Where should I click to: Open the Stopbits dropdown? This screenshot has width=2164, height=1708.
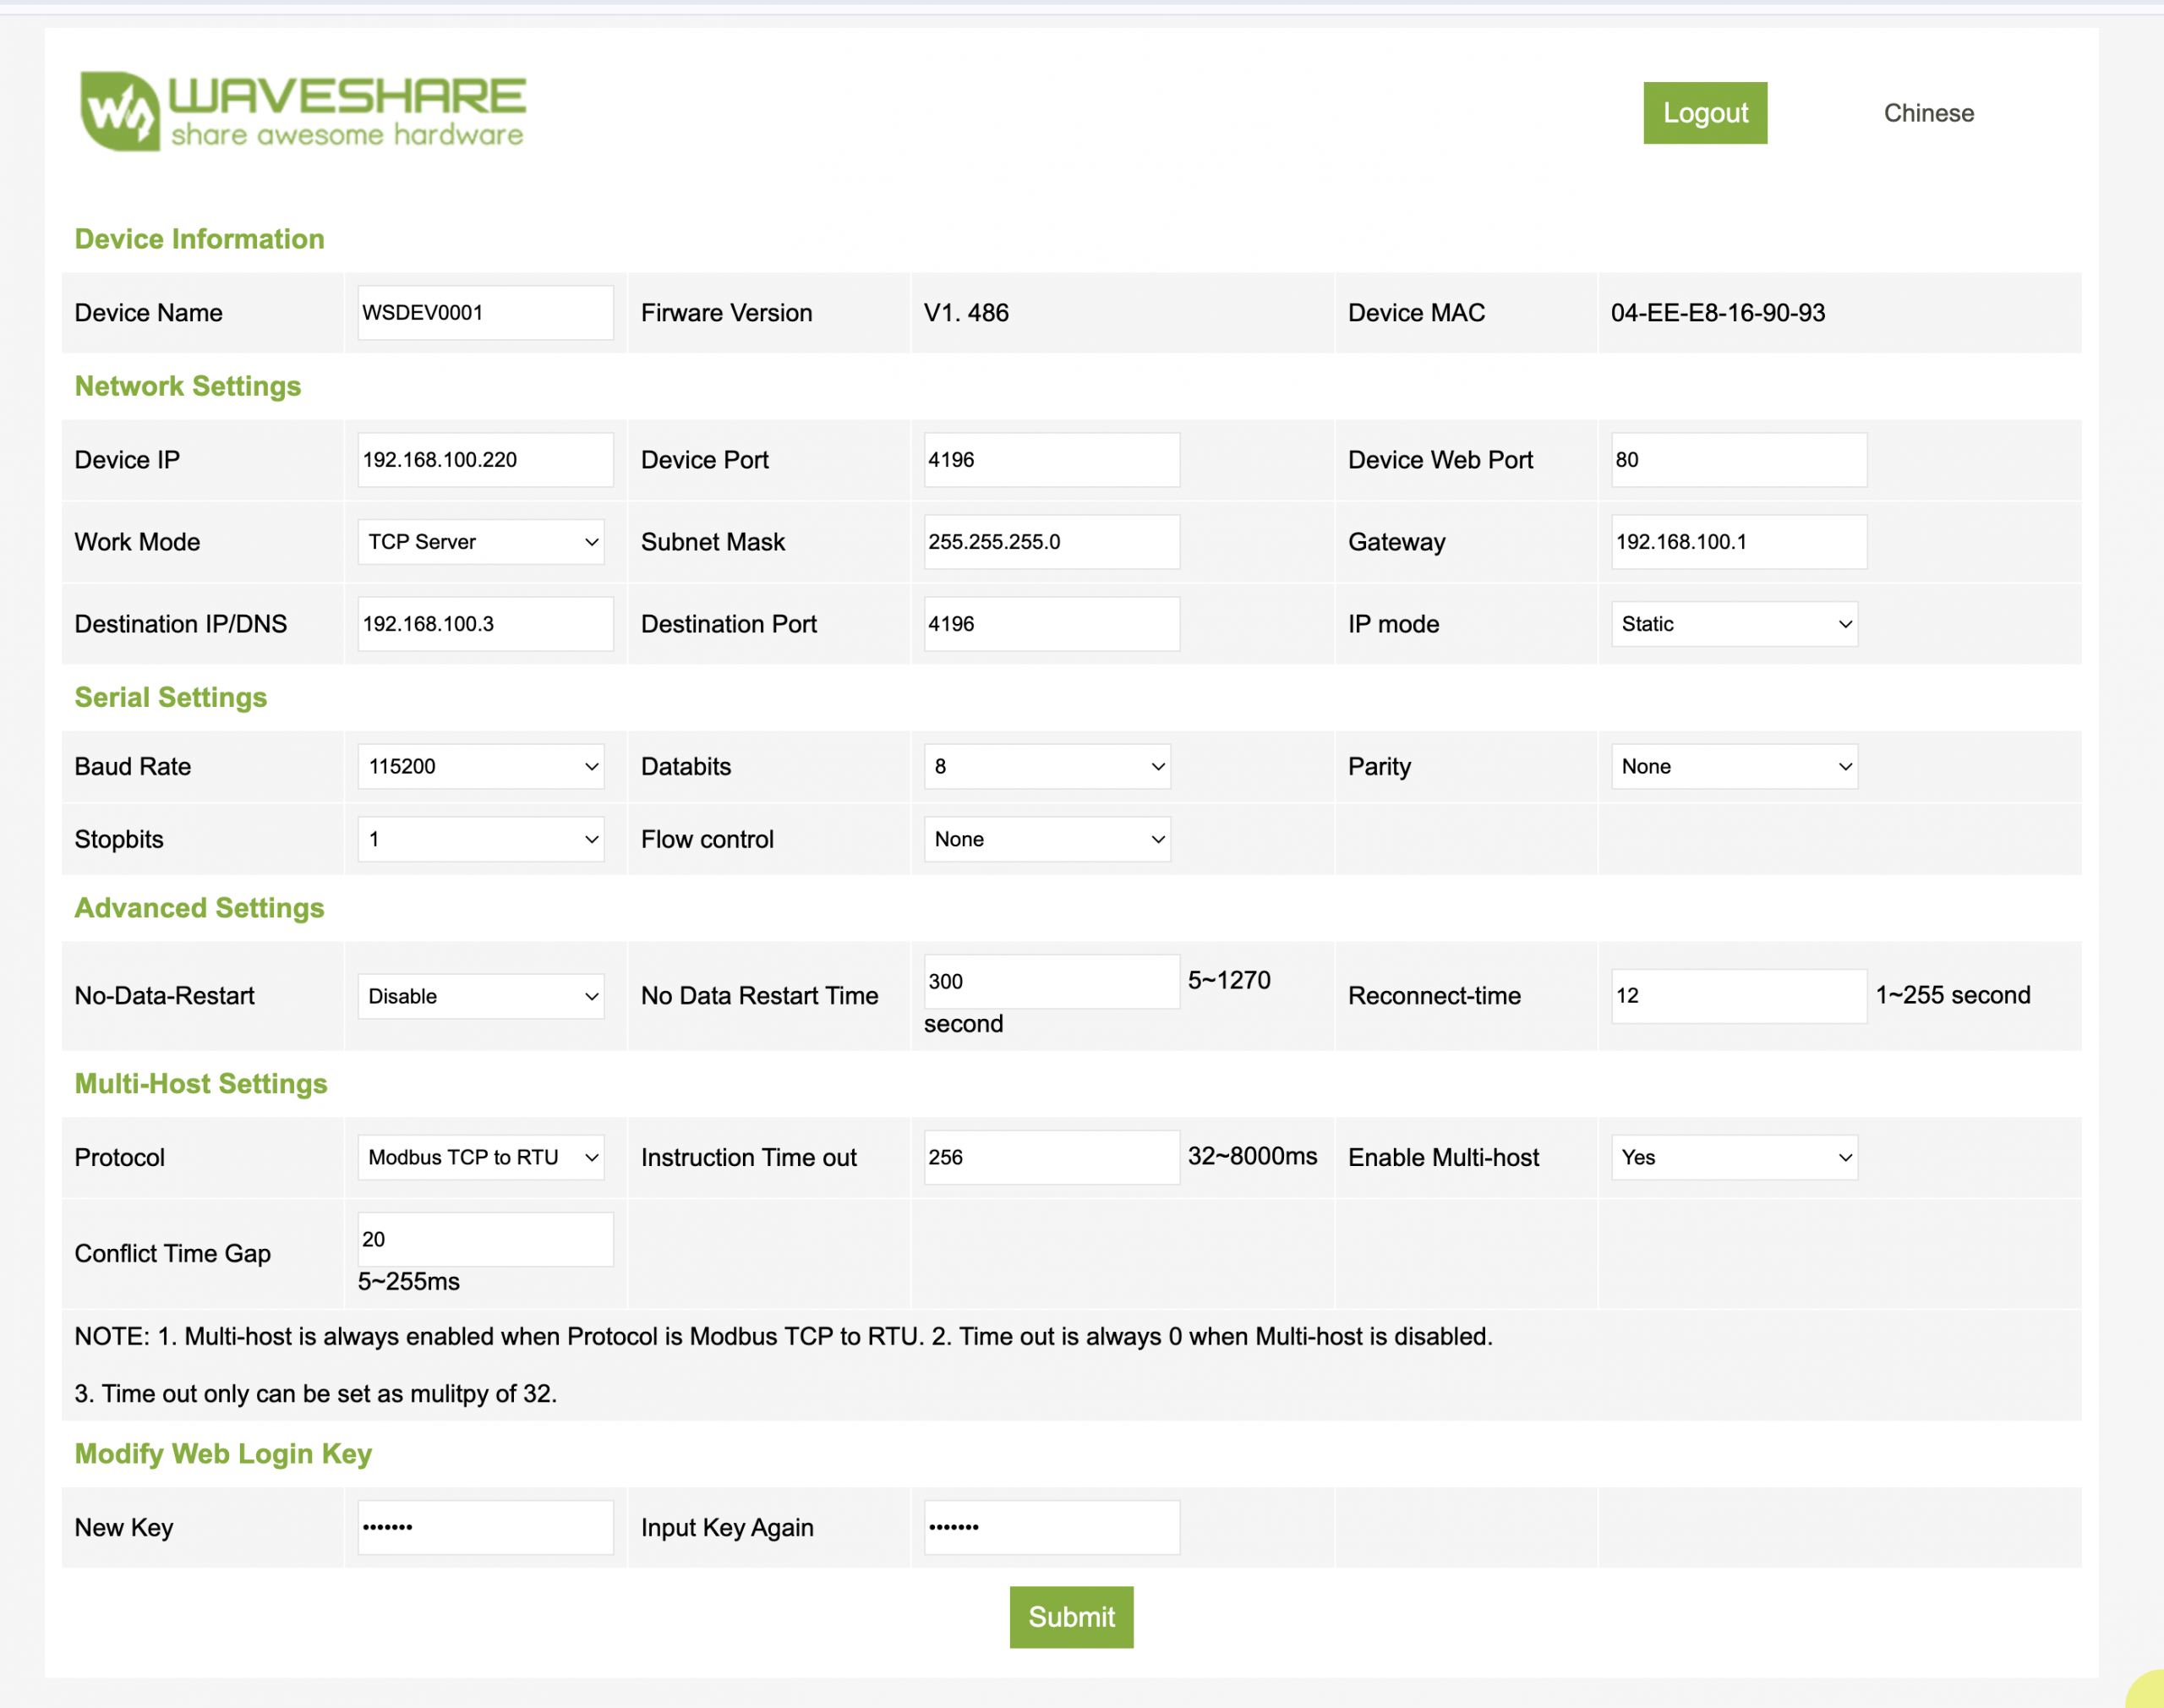coord(481,839)
